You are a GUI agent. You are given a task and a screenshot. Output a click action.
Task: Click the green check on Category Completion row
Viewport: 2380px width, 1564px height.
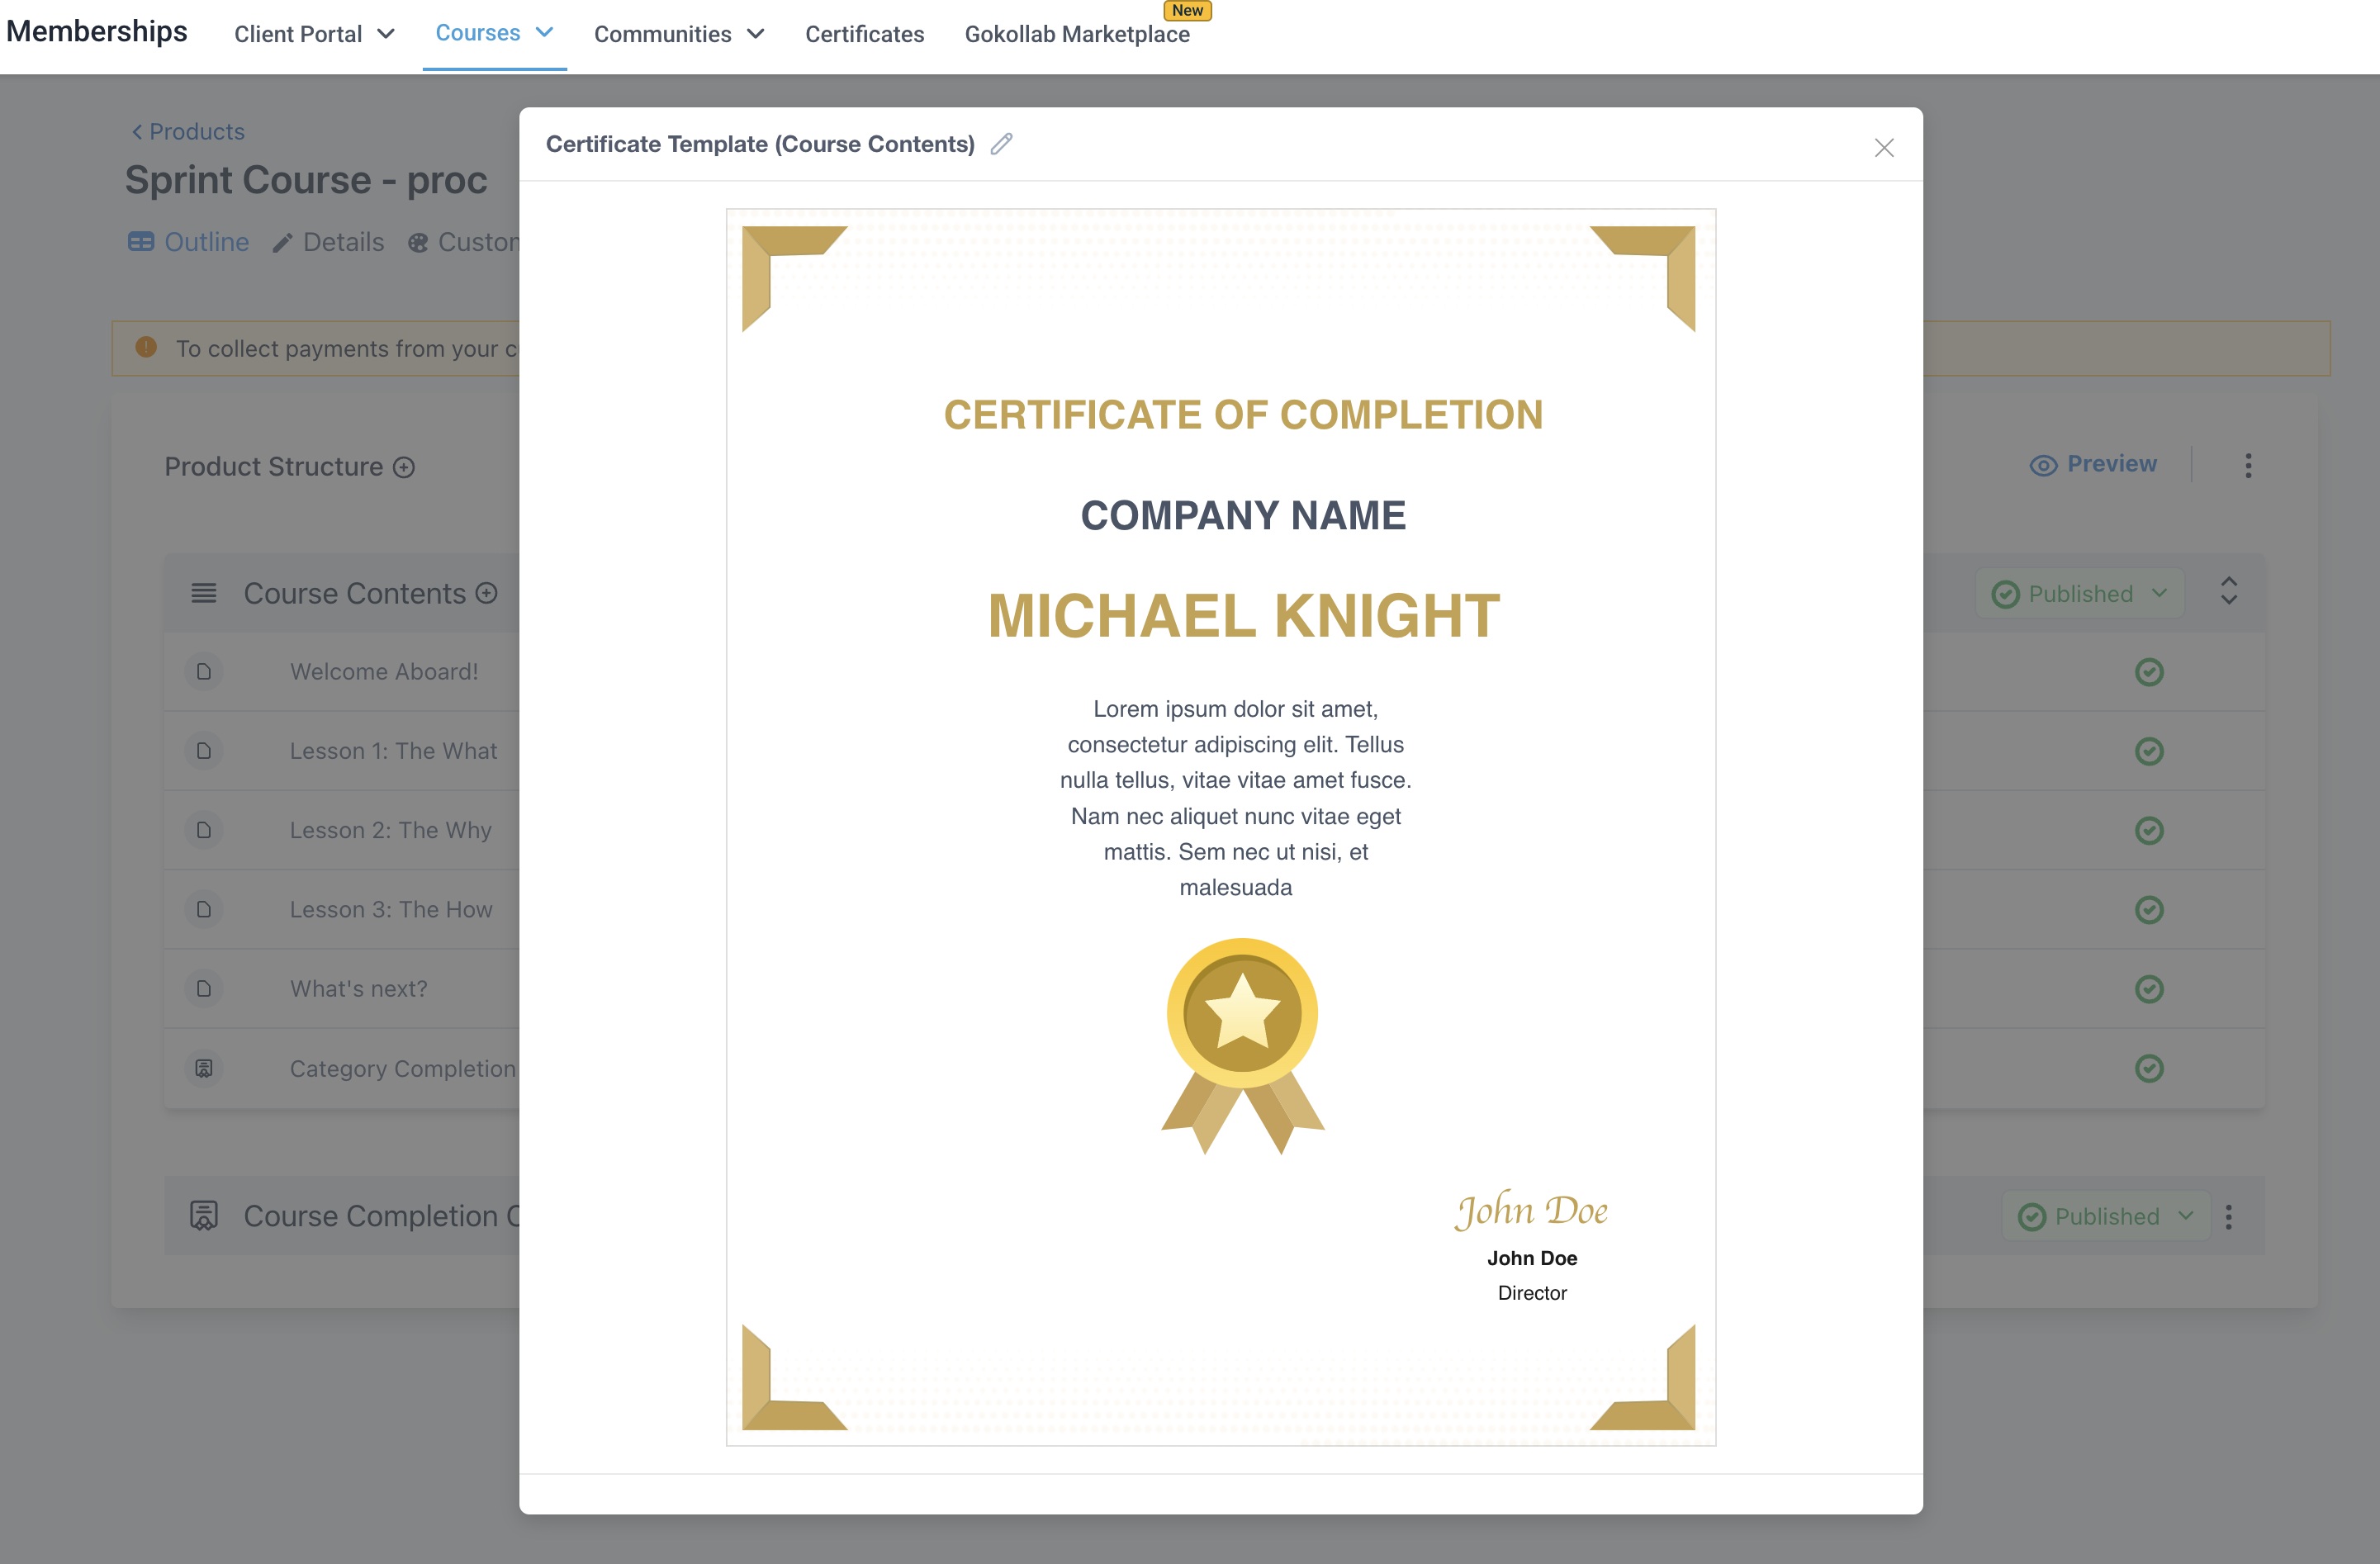(x=2149, y=1069)
